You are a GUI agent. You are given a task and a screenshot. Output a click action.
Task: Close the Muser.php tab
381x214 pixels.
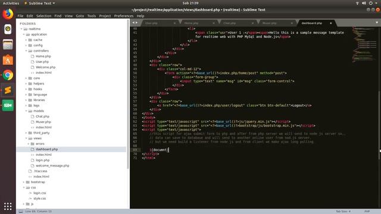click(292, 23)
